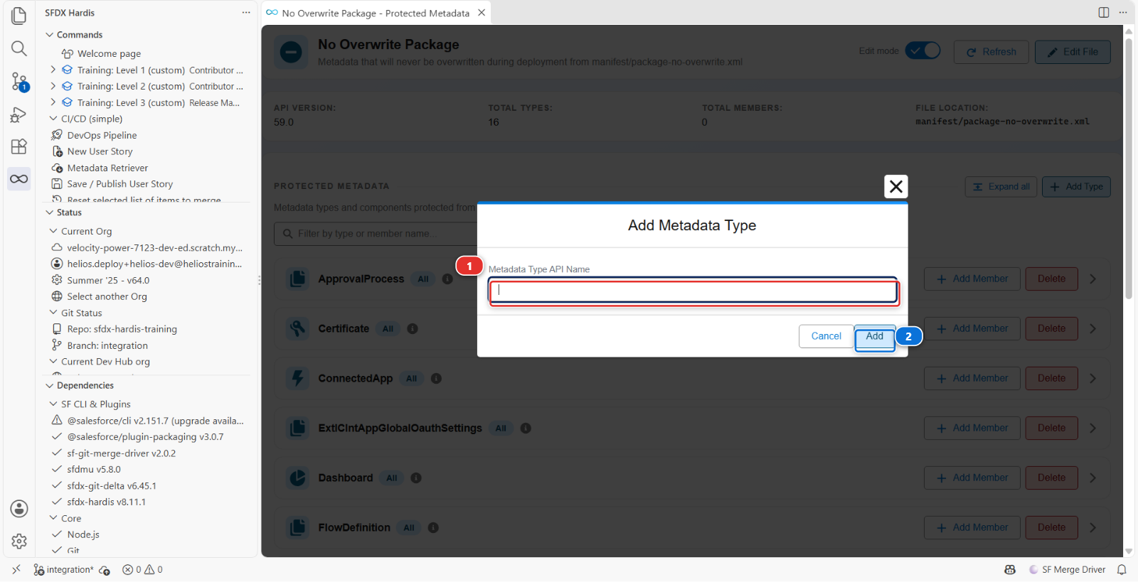Click the Edit File button
The width and height of the screenshot is (1138, 582).
click(1073, 52)
